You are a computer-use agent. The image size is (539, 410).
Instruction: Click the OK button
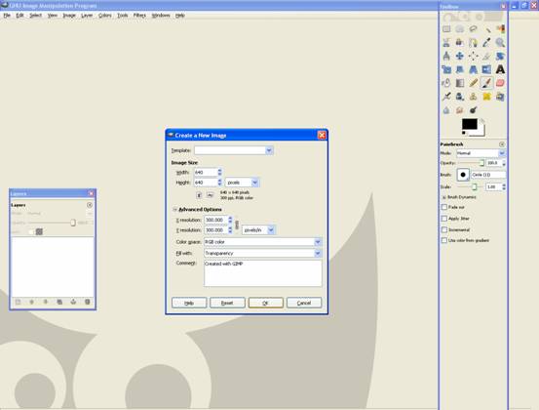(x=266, y=303)
